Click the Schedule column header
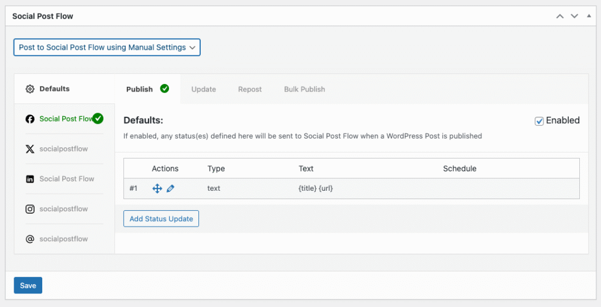 (460, 168)
